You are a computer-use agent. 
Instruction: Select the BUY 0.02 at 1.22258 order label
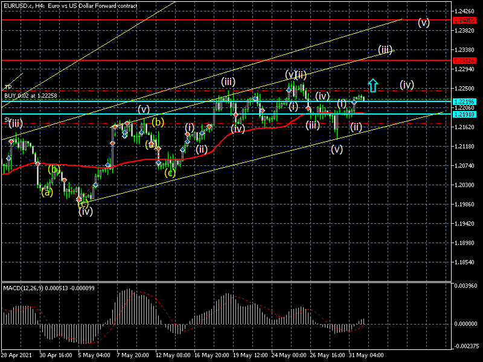point(31,95)
